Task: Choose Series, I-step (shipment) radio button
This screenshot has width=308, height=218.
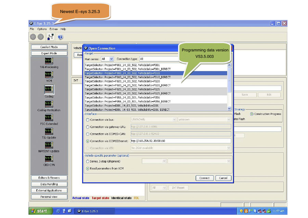Action: point(88,161)
